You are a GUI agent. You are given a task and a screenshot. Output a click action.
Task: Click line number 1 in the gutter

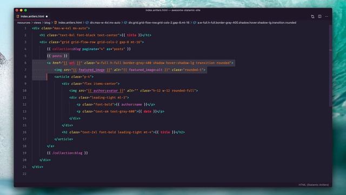coord(25,28)
